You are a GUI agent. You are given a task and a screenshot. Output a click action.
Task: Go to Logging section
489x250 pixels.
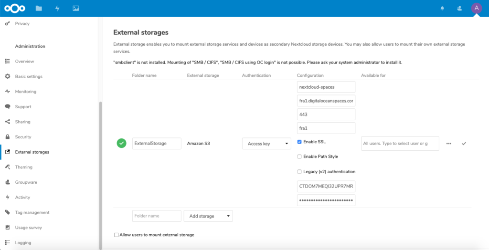pyautogui.click(x=23, y=242)
